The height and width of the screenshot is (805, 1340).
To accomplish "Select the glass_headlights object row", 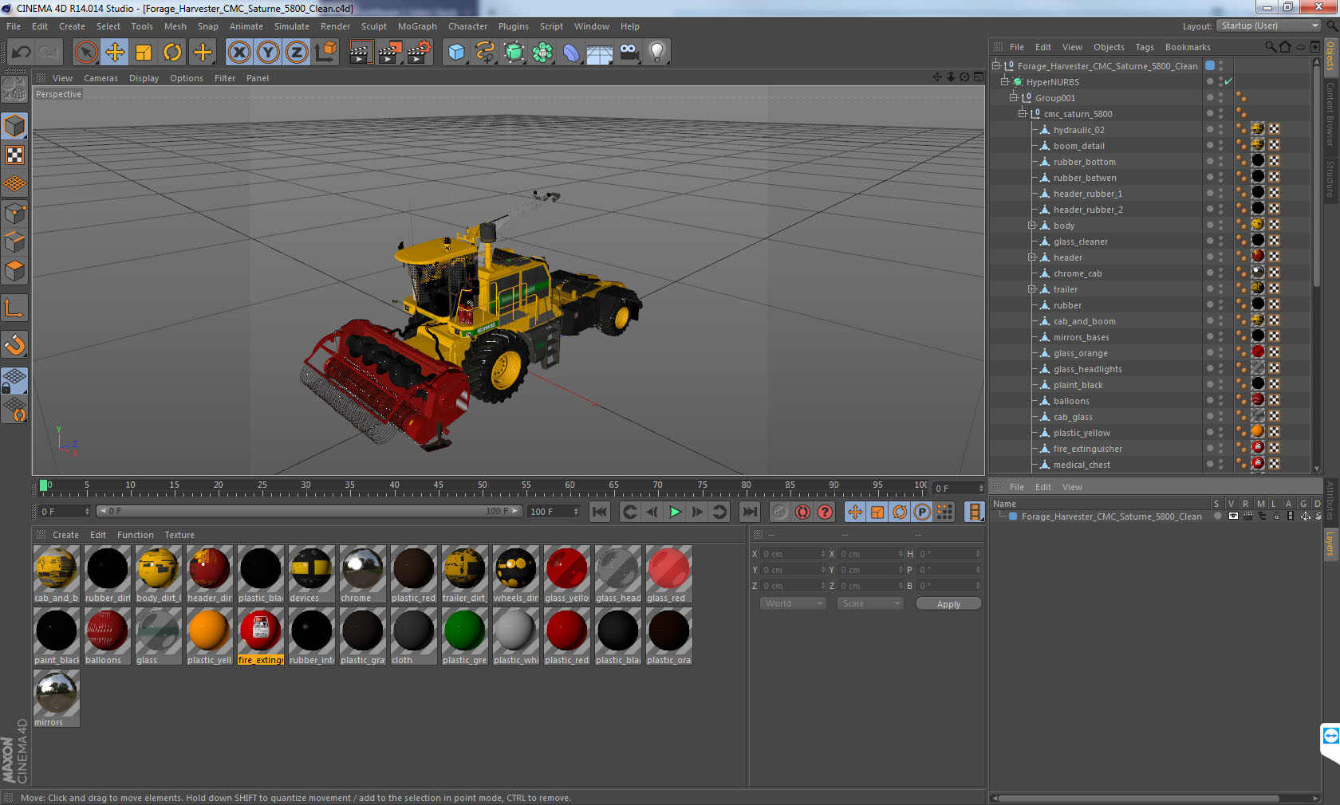I will [1087, 369].
